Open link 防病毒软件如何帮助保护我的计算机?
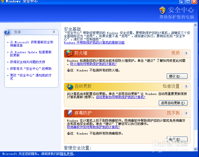 click(94, 127)
